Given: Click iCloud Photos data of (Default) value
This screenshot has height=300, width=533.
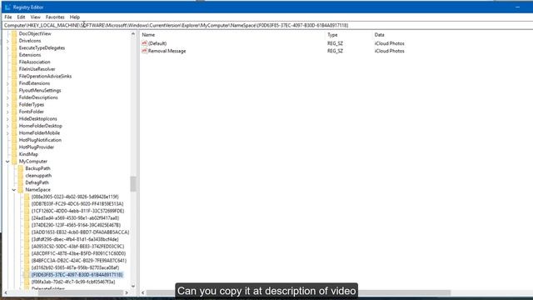Looking at the screenshot, I should pos(390,43).
